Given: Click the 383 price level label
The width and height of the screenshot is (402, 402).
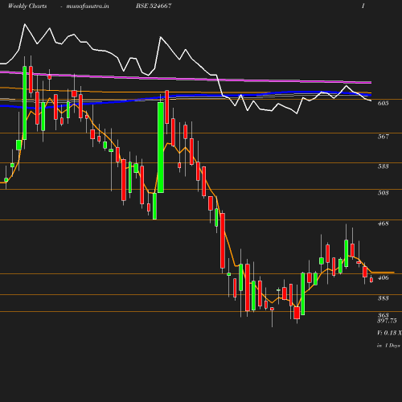Looking at the screenshot, I should click(x=383, y=298).
